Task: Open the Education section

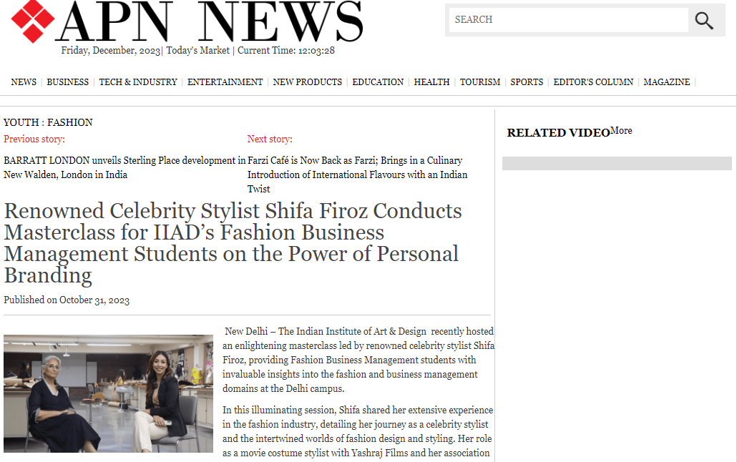Action: [378, 82]
